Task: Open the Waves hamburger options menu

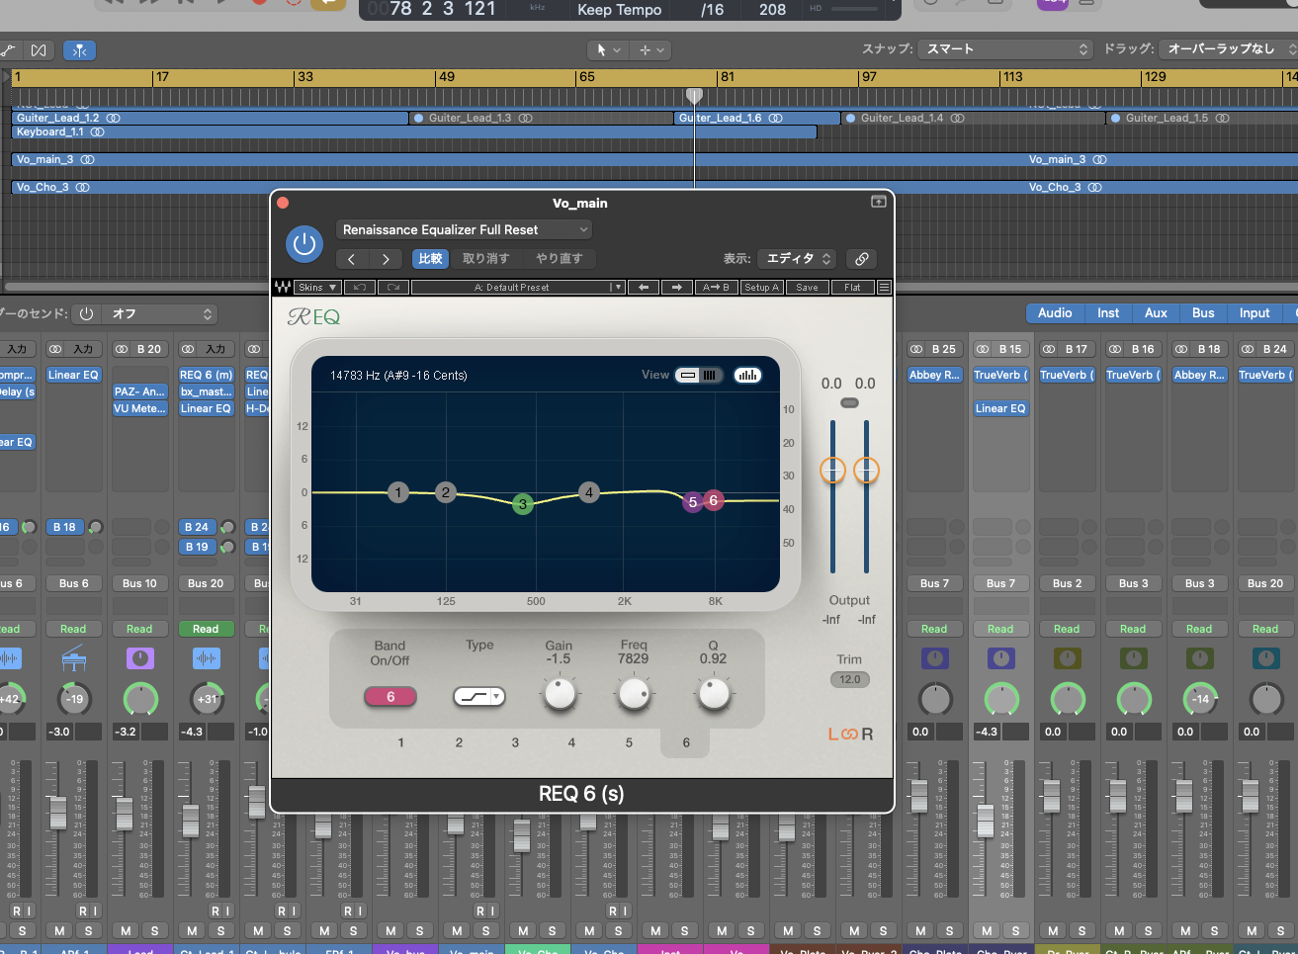Action: [x=884, y=287]
